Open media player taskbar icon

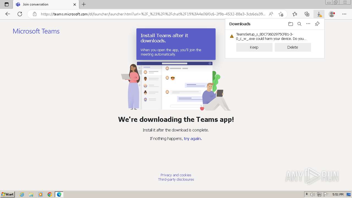[40, 194]
